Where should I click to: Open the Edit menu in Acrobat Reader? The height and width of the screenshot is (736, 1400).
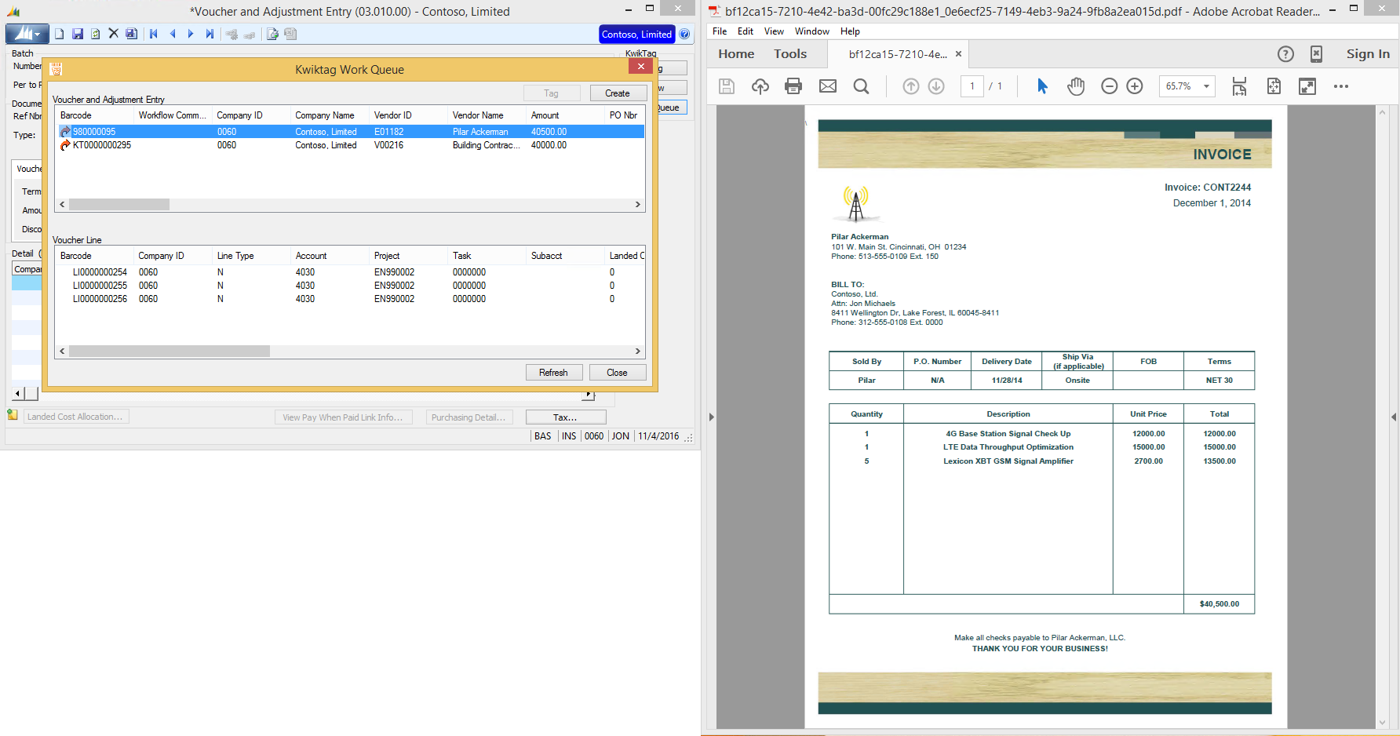coord(746,31)
